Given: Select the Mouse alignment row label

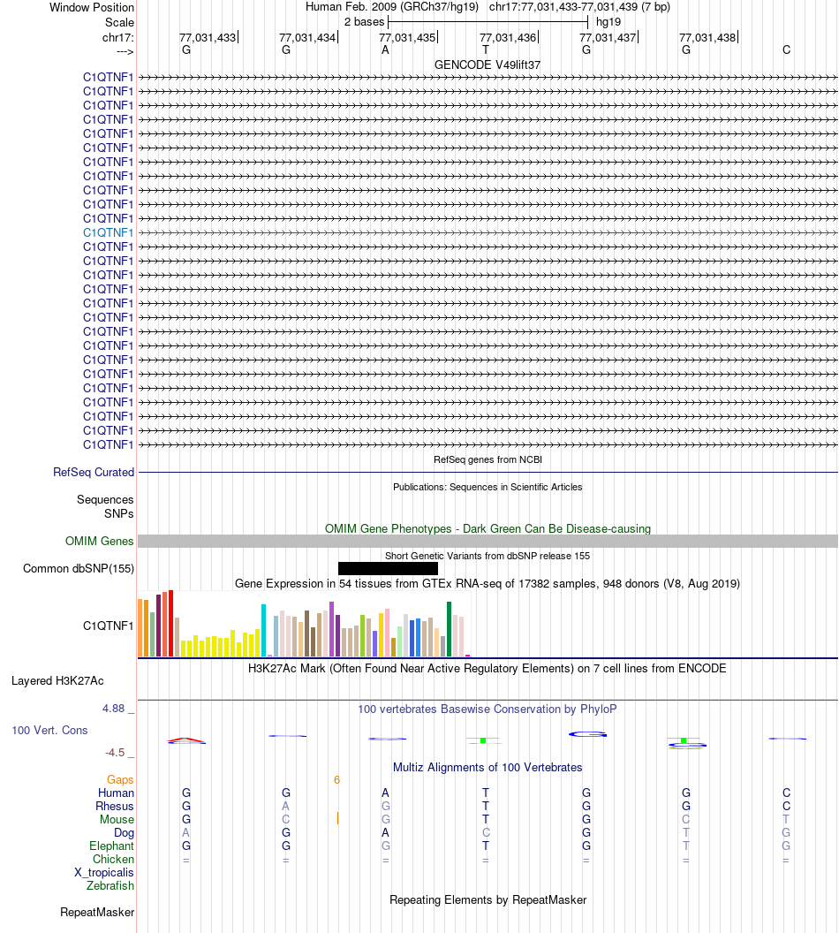Looking at the screenshot, I should pos(117,819).
